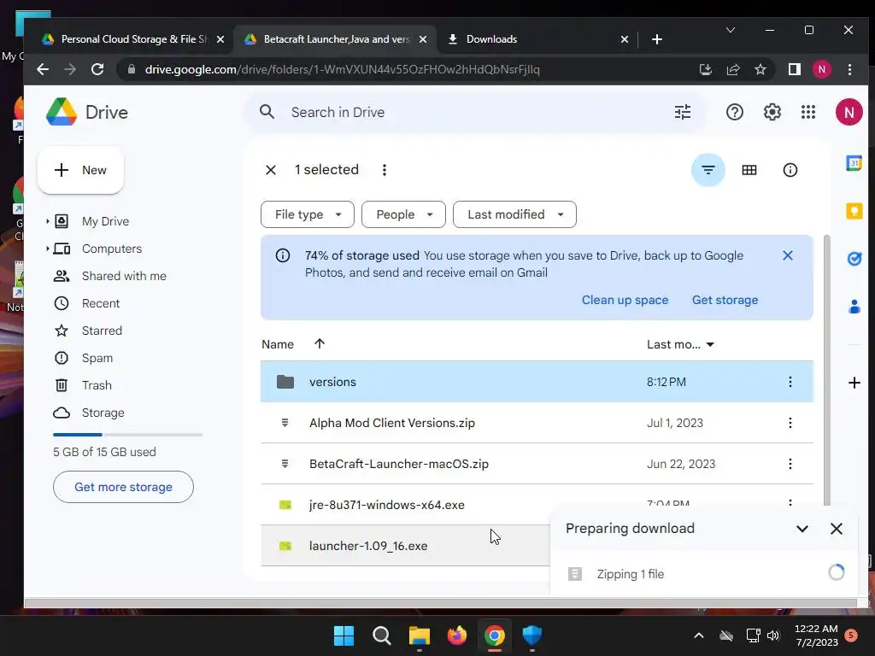The width and height of the screenshot is (875, 656).
Task: Open Shared with me
Action: [124, 276]
